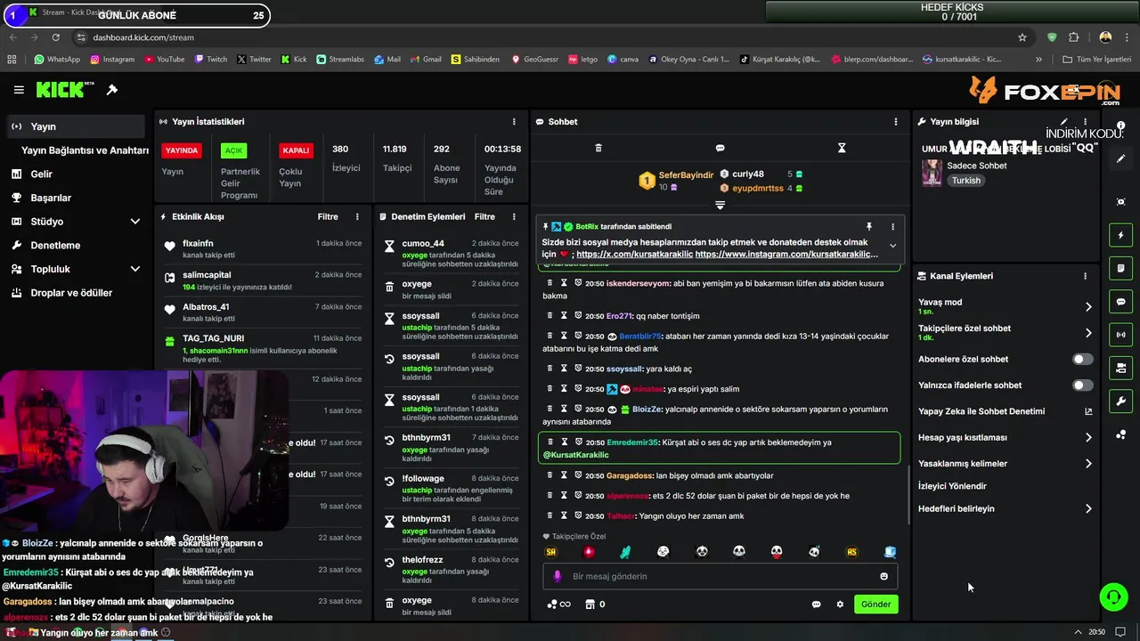1140x641 pixels.
Task: Click the screen capture icon in right sidebar
Action: click(x=1120, y=202)
